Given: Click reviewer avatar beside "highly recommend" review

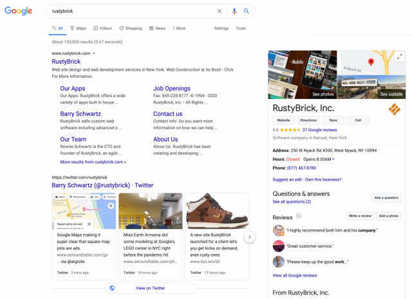Looking at the screenshot, I should [279, 230].
